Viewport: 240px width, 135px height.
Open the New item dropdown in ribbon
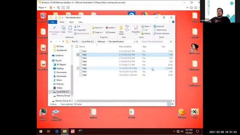(x=127, y=26)
